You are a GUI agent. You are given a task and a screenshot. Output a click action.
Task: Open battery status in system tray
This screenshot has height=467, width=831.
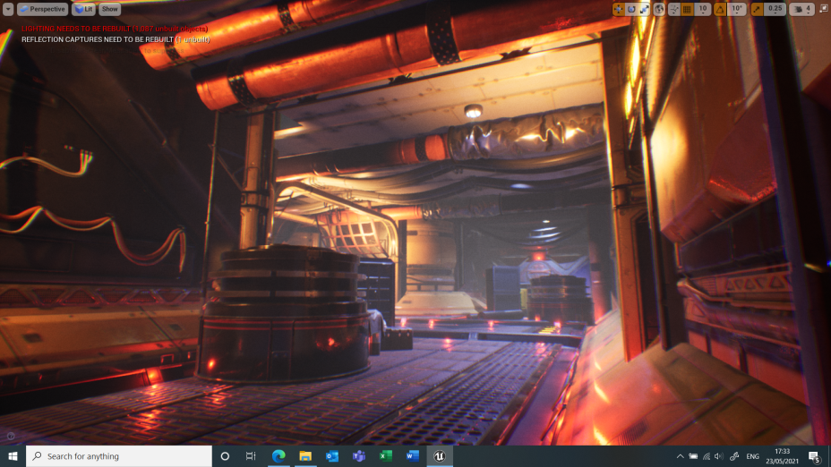(693, 456)
